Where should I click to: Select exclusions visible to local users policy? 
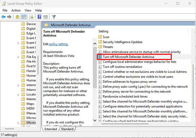point(136,77)
